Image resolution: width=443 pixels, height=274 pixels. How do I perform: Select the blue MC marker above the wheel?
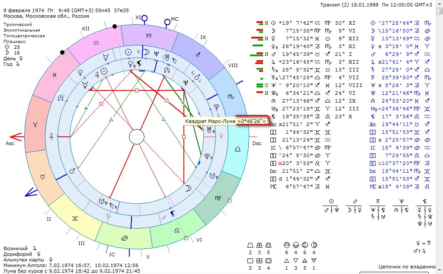tap(168, 21)
